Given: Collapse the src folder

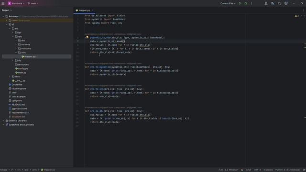Looking at the screenshot, I should click(10, 29).
